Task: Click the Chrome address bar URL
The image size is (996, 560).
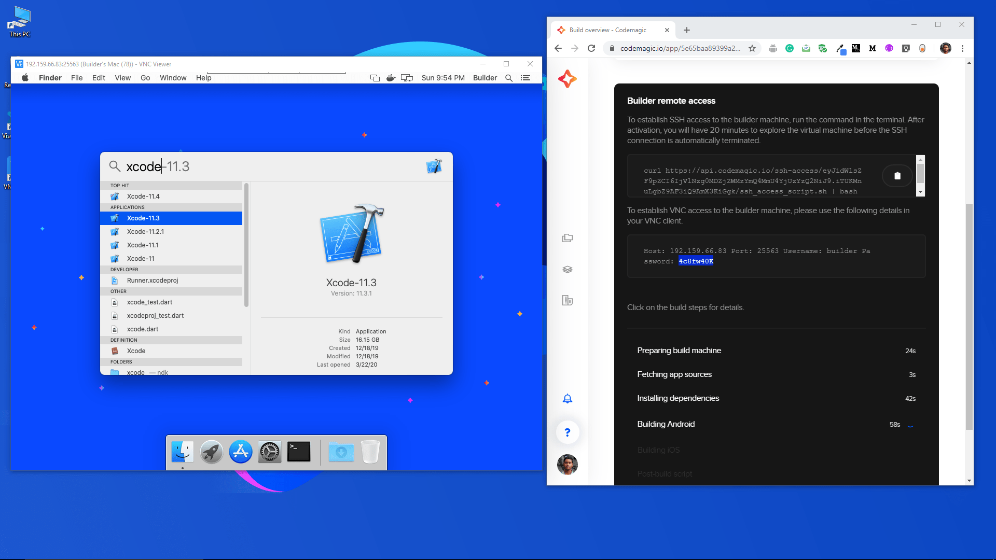Action: click(x=680, y=48)
